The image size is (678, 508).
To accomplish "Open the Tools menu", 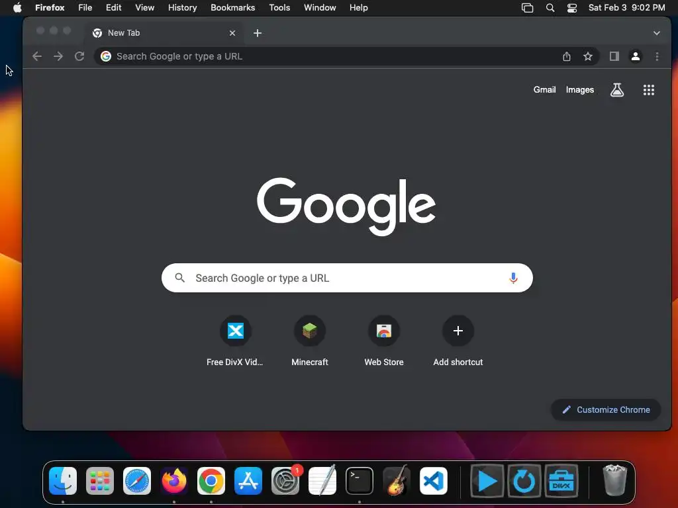I will click(279, 7).
